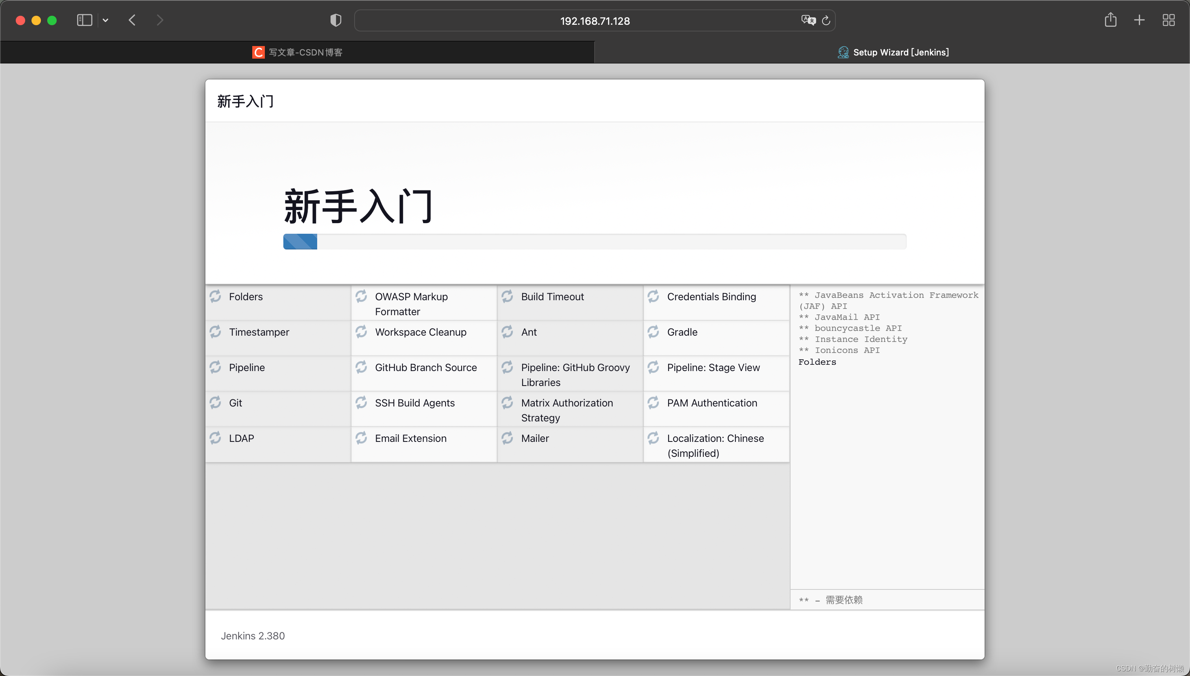Click the address bar showing 192.168.71.128
The height and width of the screenshot is (676, 1190).
pyautogui.click(x=595, y=21)
